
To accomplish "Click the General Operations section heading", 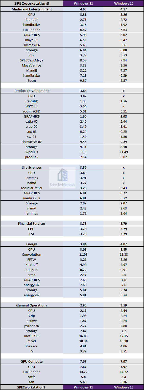I will (32, 305).
